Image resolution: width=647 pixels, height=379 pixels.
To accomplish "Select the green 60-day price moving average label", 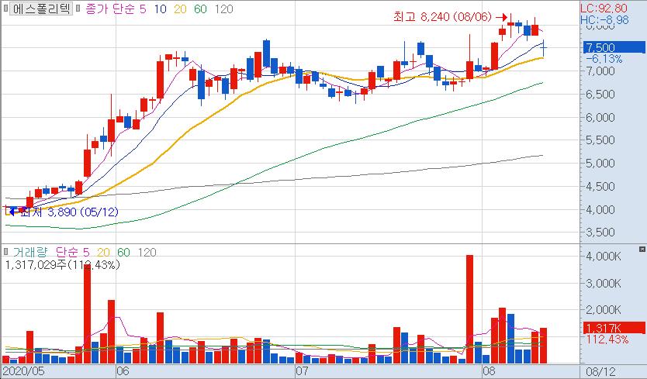I will pyautogui.click(x=200, y=9).
